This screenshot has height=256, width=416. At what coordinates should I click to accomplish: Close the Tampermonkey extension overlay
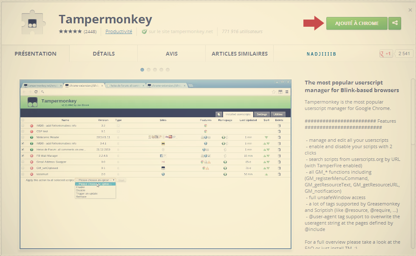coord(410,10)
